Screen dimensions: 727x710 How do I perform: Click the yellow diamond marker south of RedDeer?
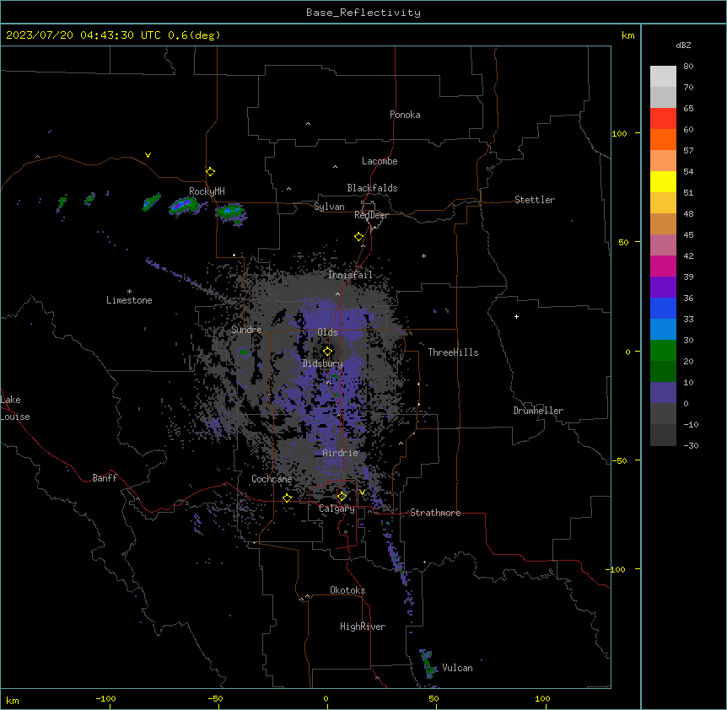pos(358,237)
